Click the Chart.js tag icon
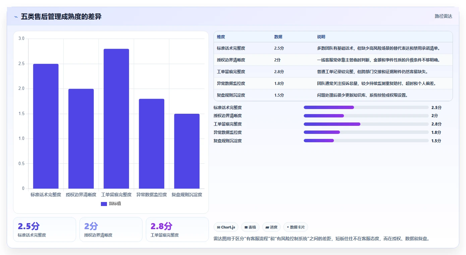Image resolution: width=466 pixels, height=255 pixels. coord(219,227)
